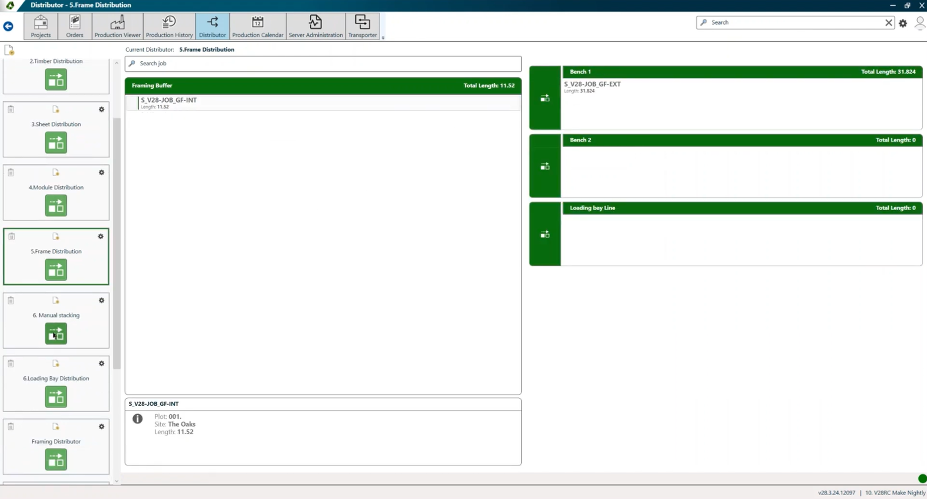Viewport: 927px width, 499px height.
Task: Expand the toolbar overflow arrow after Transporter
Action: click(x=383, y=38)
